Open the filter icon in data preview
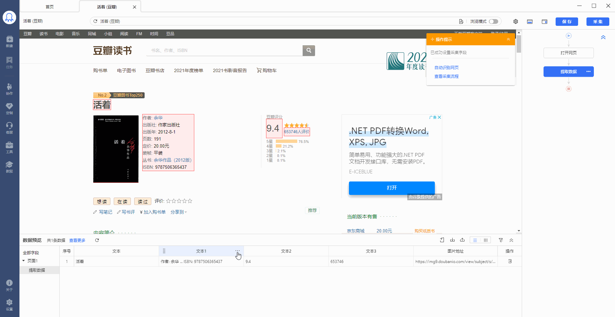Screen dimensions: 615x317 (x=501, y=240)
